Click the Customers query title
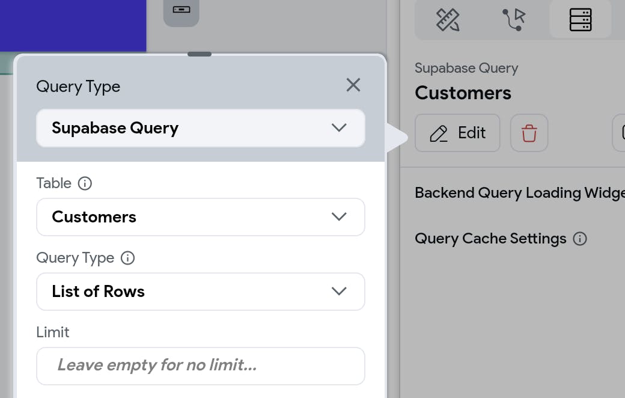The image size is (625, 398). coord(463,93)
